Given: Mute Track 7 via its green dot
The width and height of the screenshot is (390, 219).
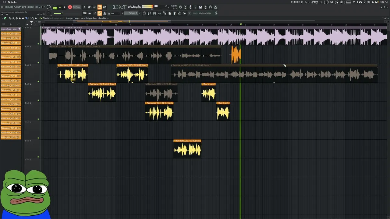Looking at the screenshot, I should 38,157.
